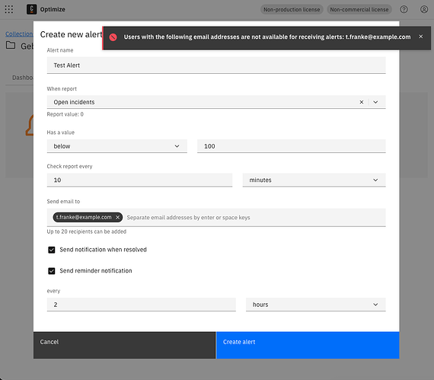Clear the Open incidents report selection
434x380 pixels.
[x=362, y=102]
